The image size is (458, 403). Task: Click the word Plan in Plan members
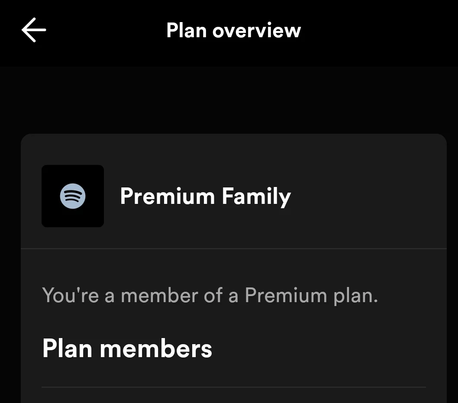click(68, 348)
